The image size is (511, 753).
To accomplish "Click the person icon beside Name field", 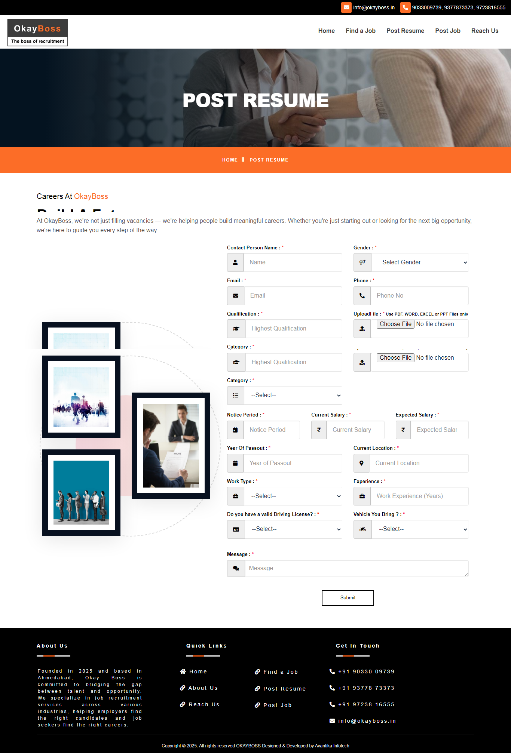I will (235, 262).
